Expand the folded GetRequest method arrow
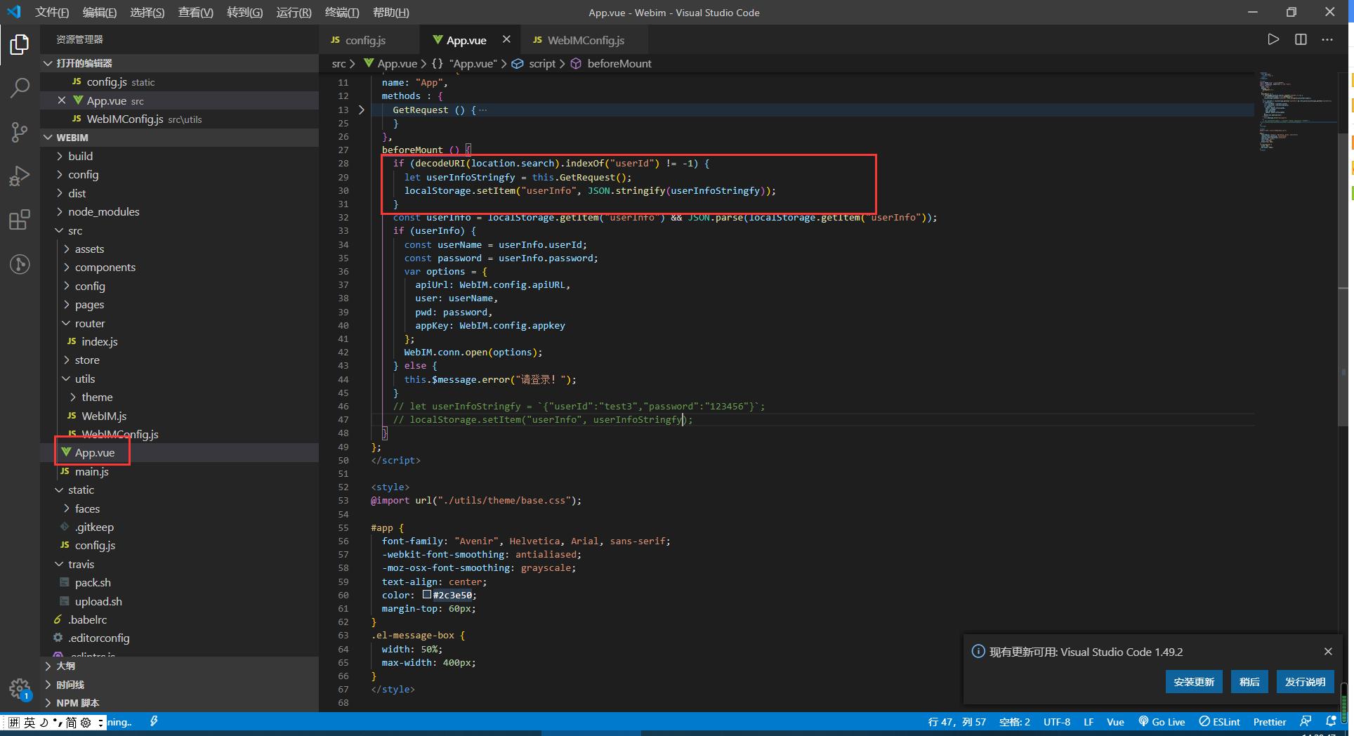Viewport: 1354px width, 736px height. coord(362,110)
